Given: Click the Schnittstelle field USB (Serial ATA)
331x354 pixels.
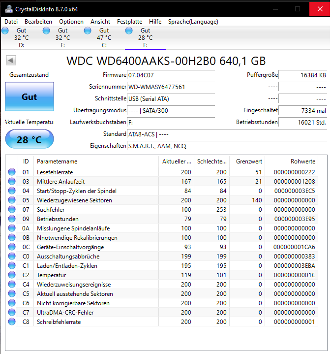Looking at the screenshot, I should (171, 99).
